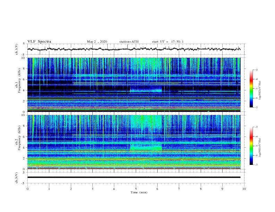
Task: Click the "7" minute tick on the time axis
Action: pos(179,189)
